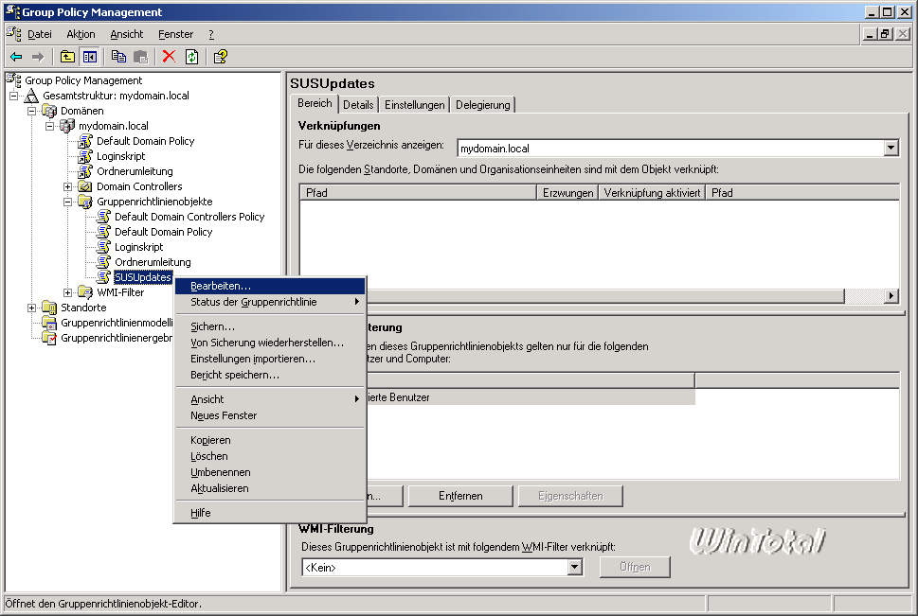Collapse the Domänen tree node
The width and height of the screenshot is (918, 616).
pyautogui.click(x=31, y=111)
